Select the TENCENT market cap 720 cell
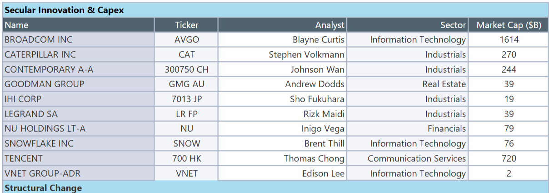The height and width of the screenshot is (193, 549). [x=509, y=158]
